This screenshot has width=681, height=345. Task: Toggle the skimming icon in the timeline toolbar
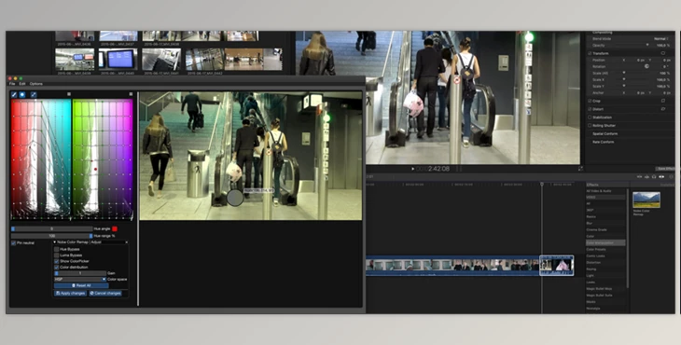pos(639,176)
